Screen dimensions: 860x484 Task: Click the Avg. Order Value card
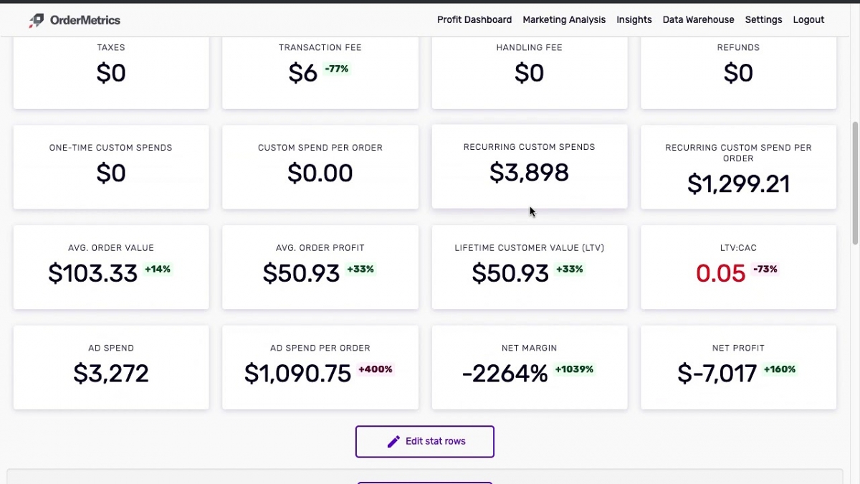(x=111, y=267)
